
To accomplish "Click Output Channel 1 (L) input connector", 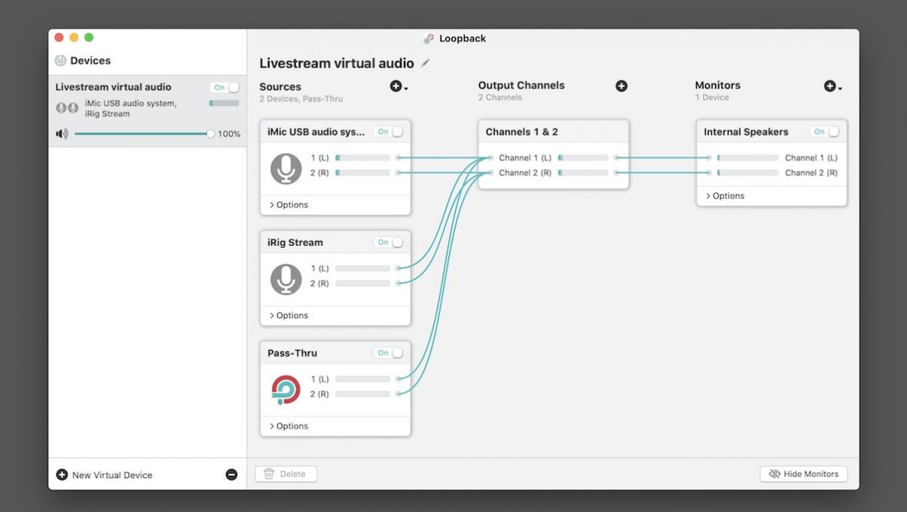I will tap(490, 158).
